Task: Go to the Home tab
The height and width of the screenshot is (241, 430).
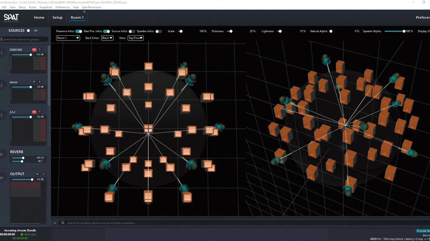Action: pyautogui.click(x=39, y=17)
